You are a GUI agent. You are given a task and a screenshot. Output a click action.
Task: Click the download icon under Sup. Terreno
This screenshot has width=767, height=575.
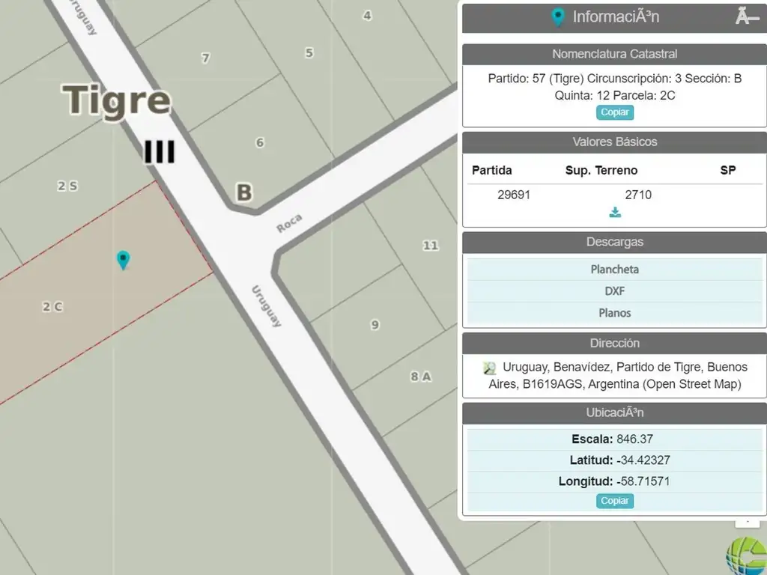(615, 213)
